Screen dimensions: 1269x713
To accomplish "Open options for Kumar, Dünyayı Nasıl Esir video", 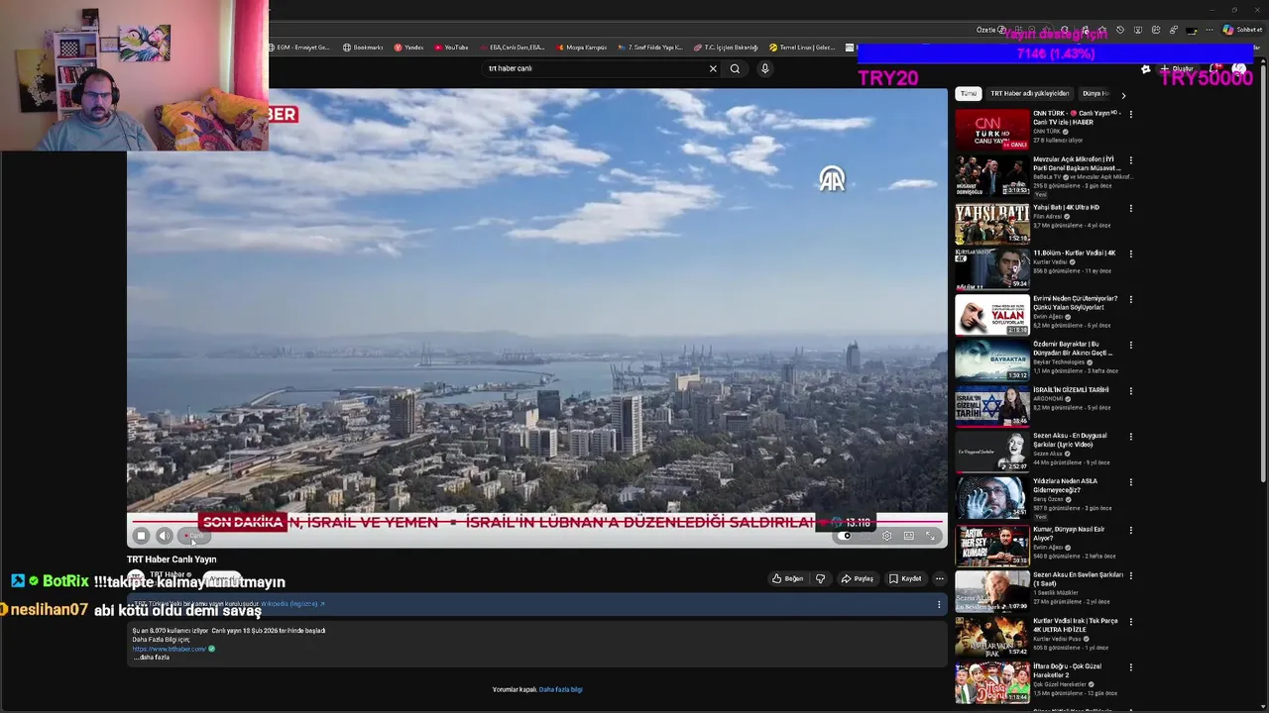I will [1131, 530].
